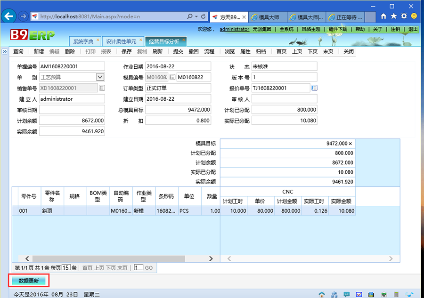Click 新增 toolbar button
The height and width of the screenshot is (298, 424).
[x=39, y=51]
